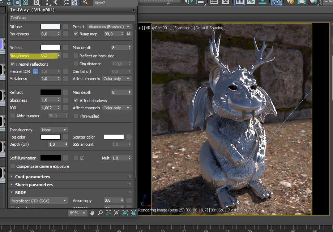Open the Curve Editor from main toolbar
The image size is (333, 232).
click(251, 2)
